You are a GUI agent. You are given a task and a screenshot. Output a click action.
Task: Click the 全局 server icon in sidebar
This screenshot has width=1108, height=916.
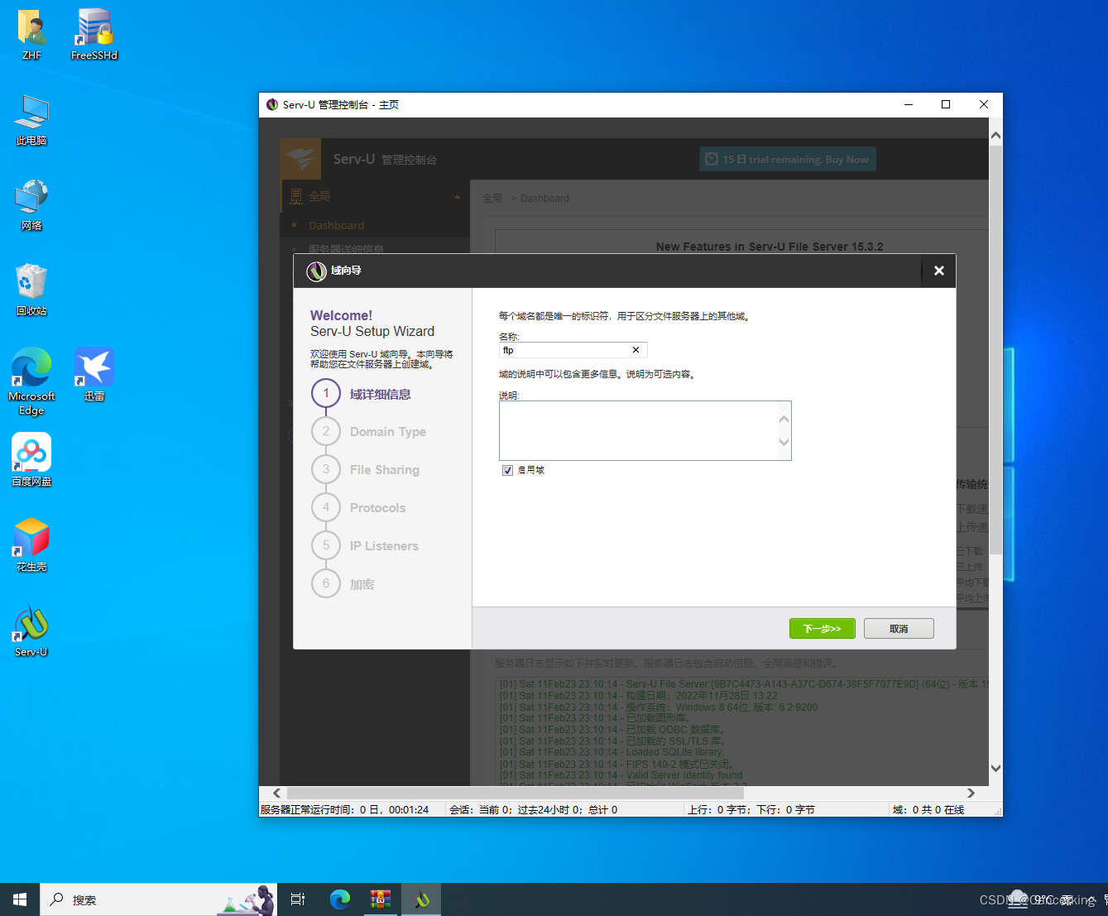click(296, 196)
